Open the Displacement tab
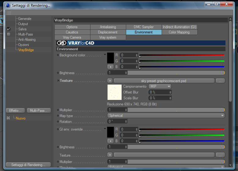The height and width of the screenshot is (171, 238). pyautogui.click(x=108, y=32)
